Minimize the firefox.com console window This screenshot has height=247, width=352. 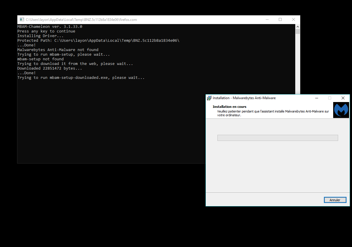coord(267,20)
